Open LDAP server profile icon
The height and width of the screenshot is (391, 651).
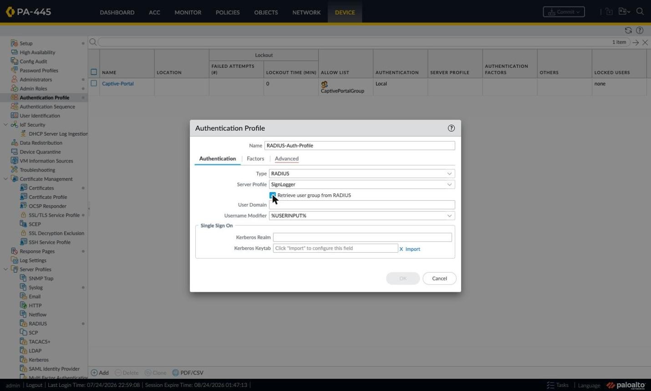pyautogui.click(x=23, y=350)
